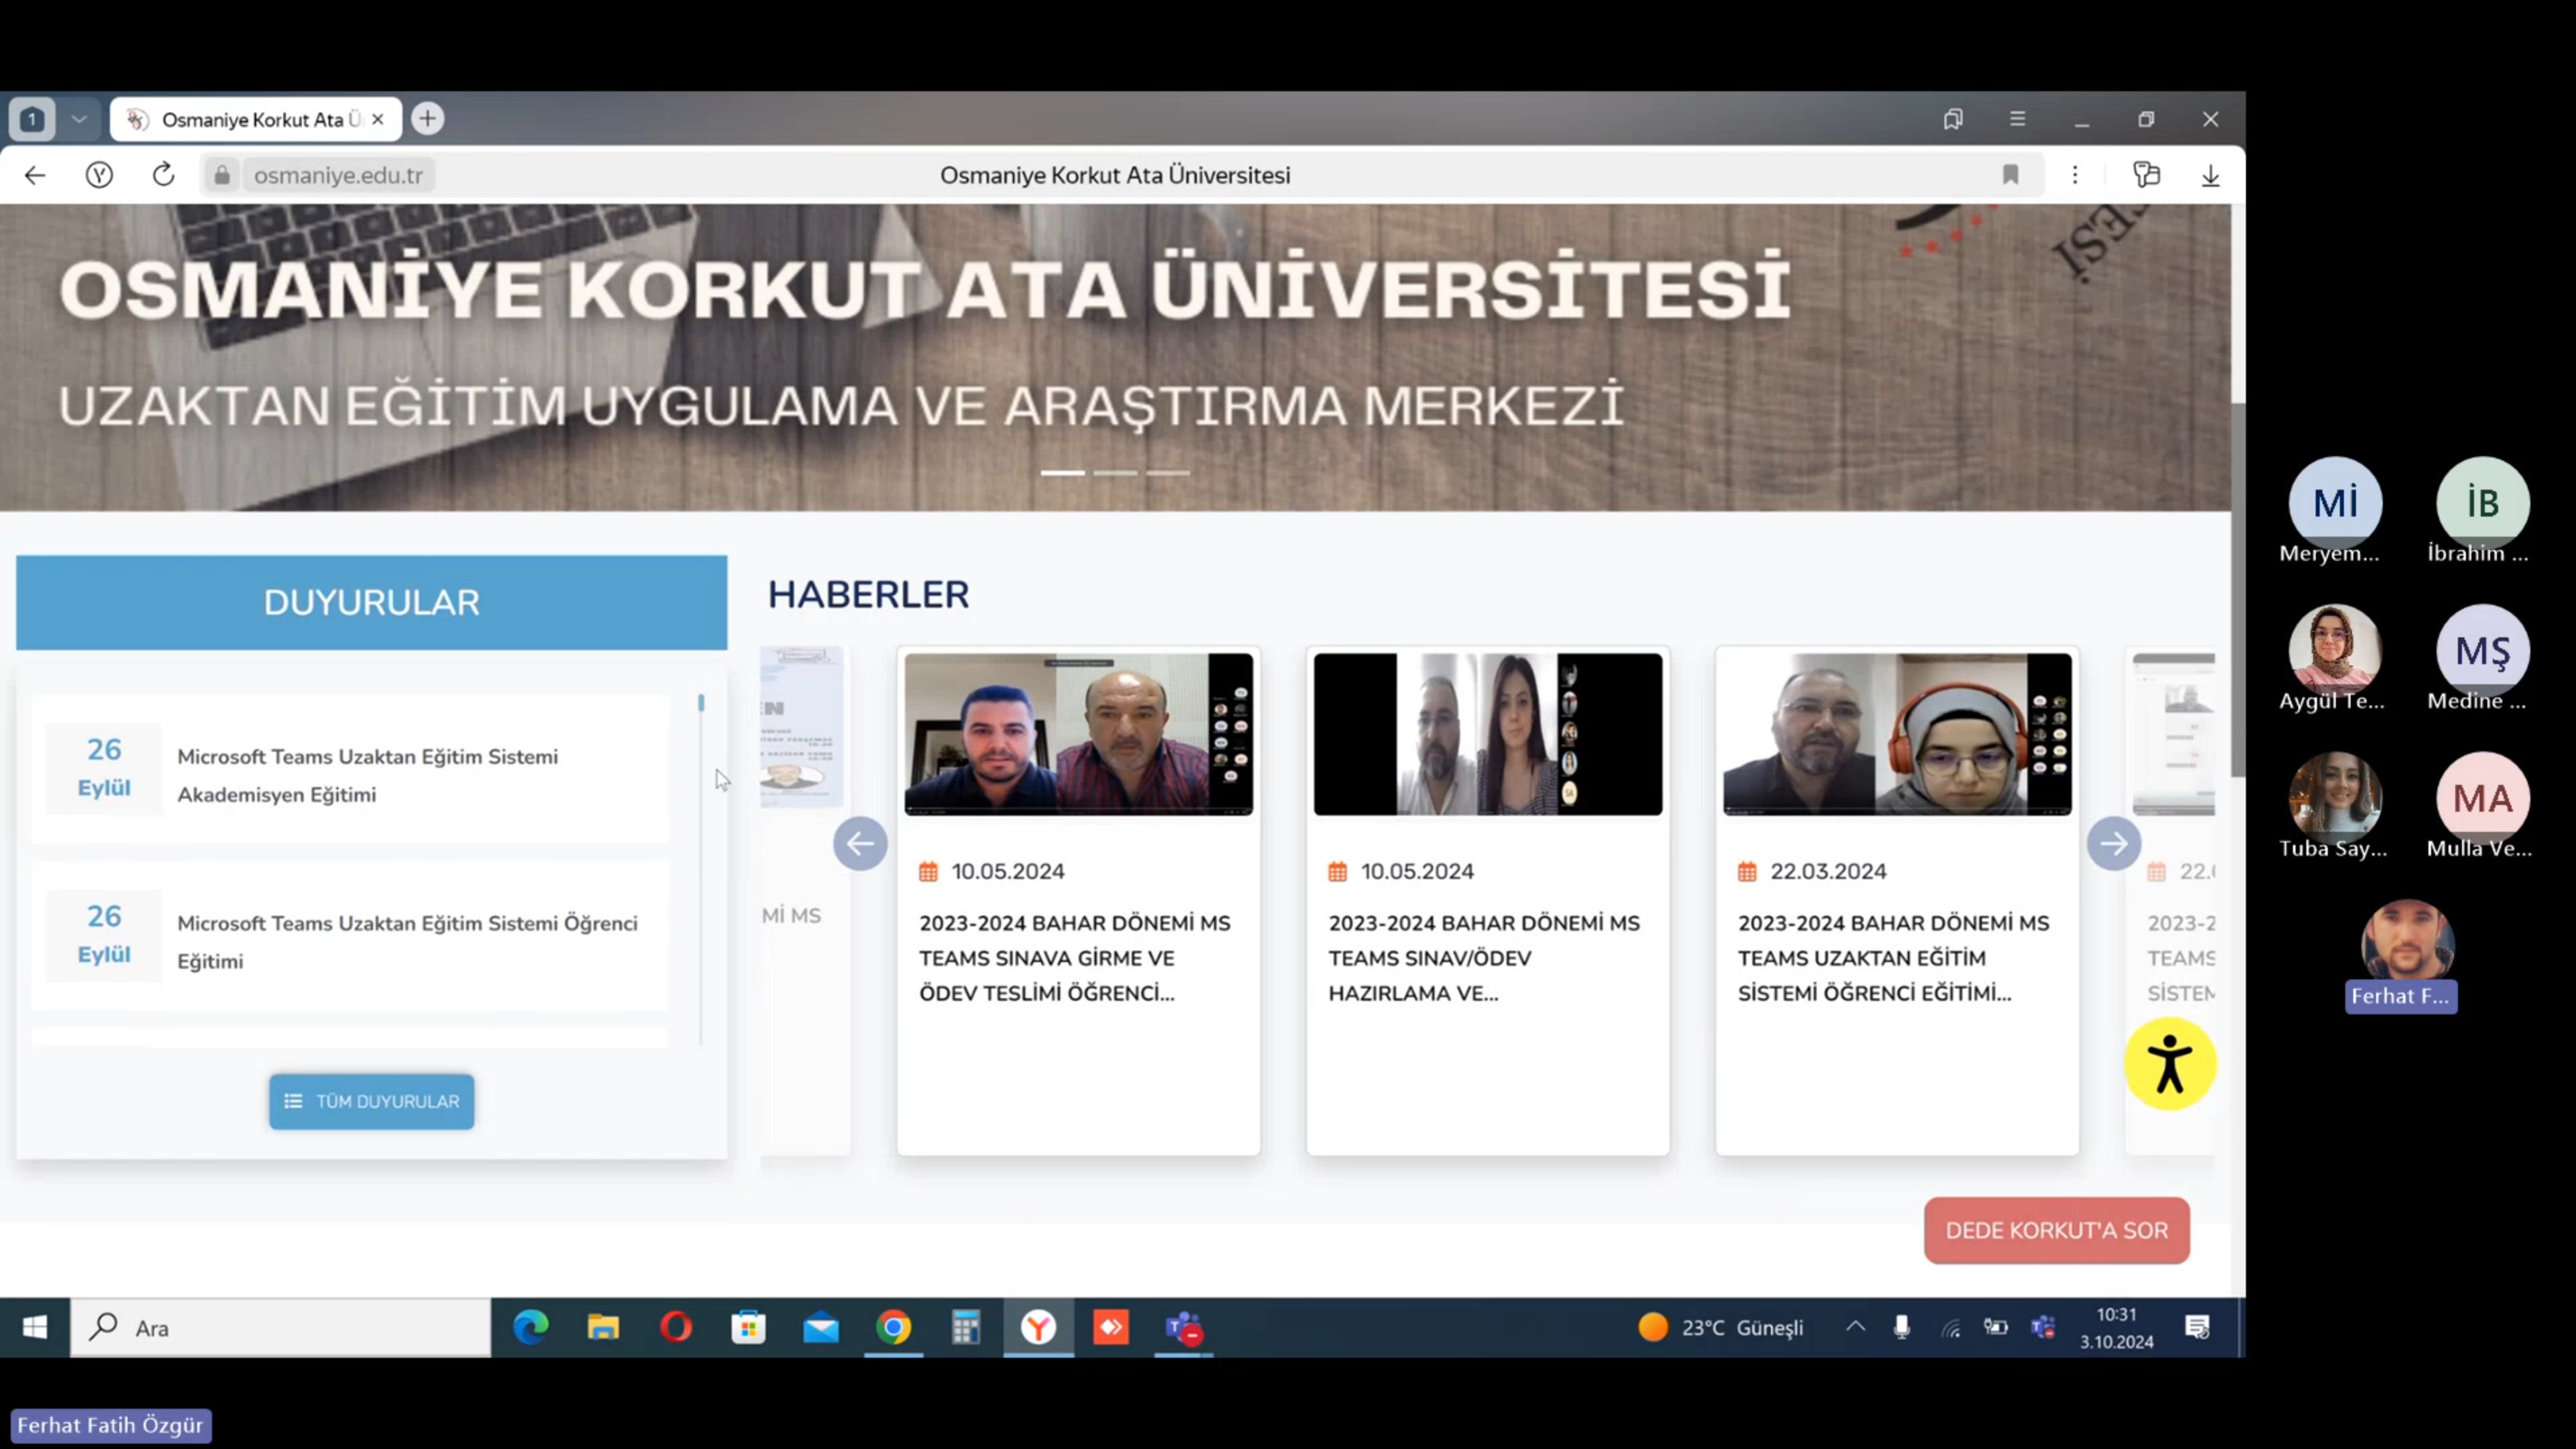The width and height of the screenshot is (2576, 1449).
Task: Select the first banner slide indicator
Action: click(x=1062, y=473)
